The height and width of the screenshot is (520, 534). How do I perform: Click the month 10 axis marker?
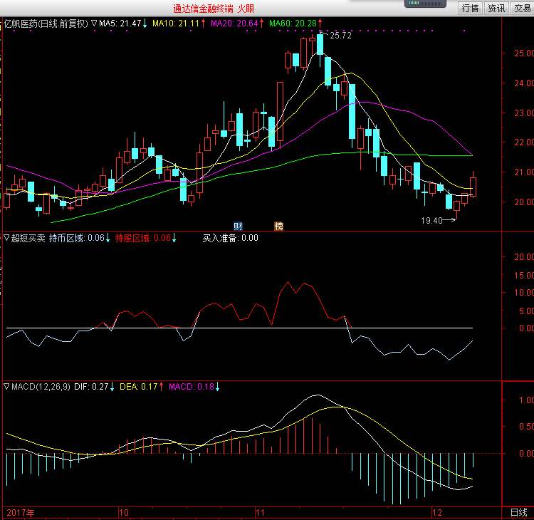[124, 512]
